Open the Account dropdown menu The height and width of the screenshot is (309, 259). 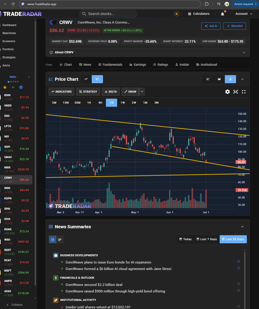(x=244, y=14)
